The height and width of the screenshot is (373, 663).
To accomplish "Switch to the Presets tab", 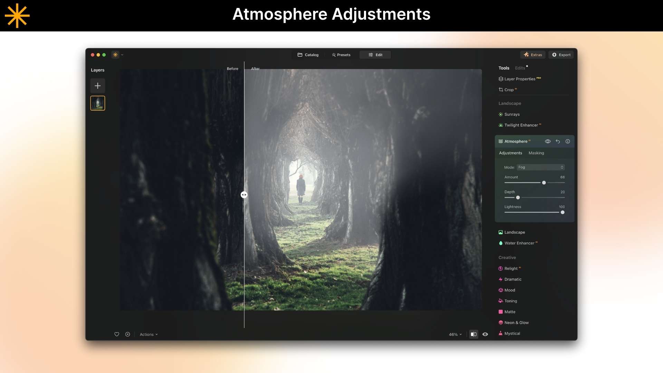I will click(x=341, y=55).
